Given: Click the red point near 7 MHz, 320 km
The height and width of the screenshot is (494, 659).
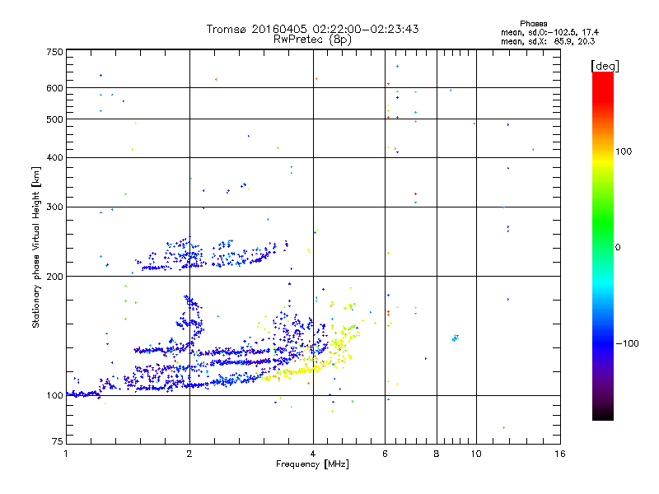Looking at the screenshot, I should pos(416,193).
